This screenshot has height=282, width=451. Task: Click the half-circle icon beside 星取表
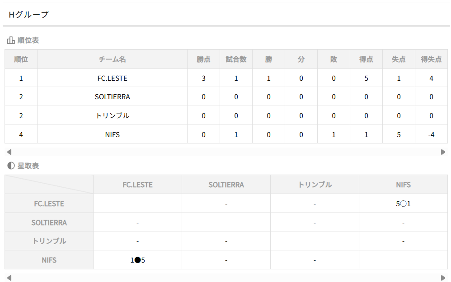(x=11, y=166)
